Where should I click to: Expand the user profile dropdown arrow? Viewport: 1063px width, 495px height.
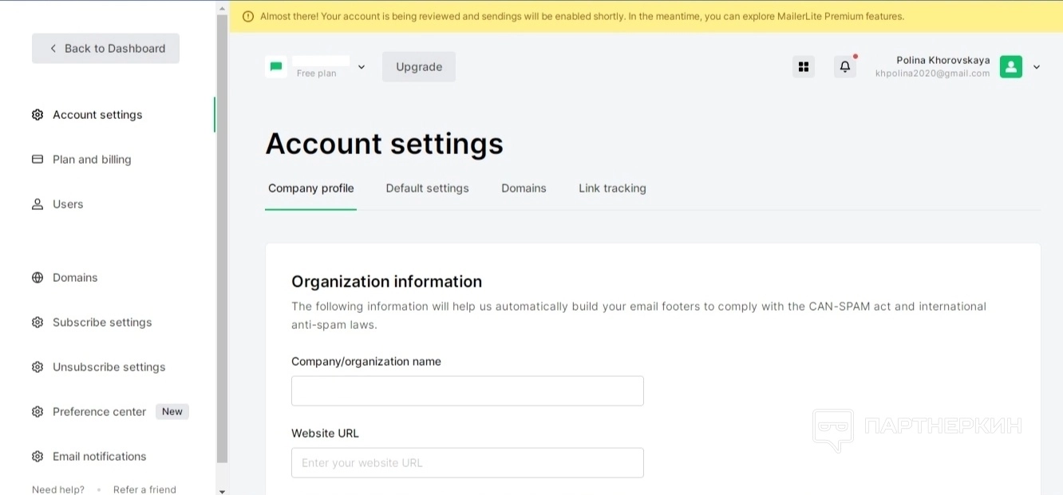1037,67
